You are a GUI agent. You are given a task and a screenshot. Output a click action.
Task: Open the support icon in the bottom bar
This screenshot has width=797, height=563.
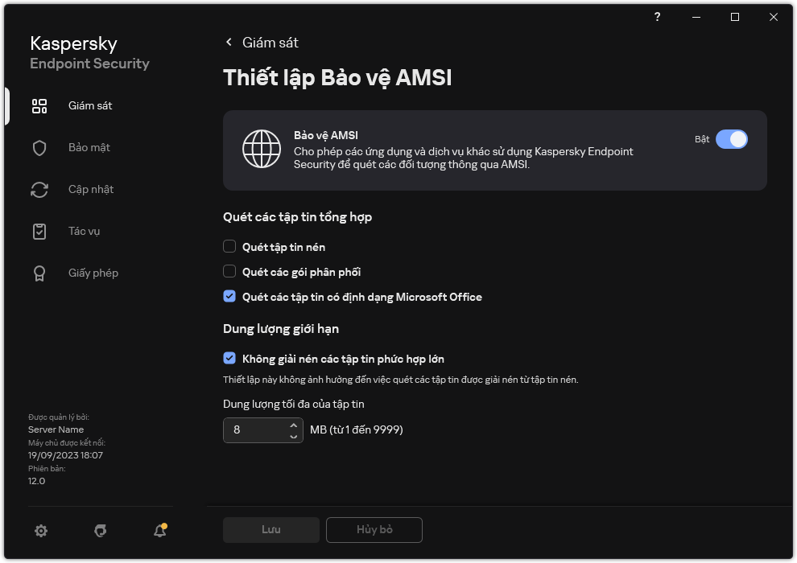pyautogui.click(x=101, y=531)
